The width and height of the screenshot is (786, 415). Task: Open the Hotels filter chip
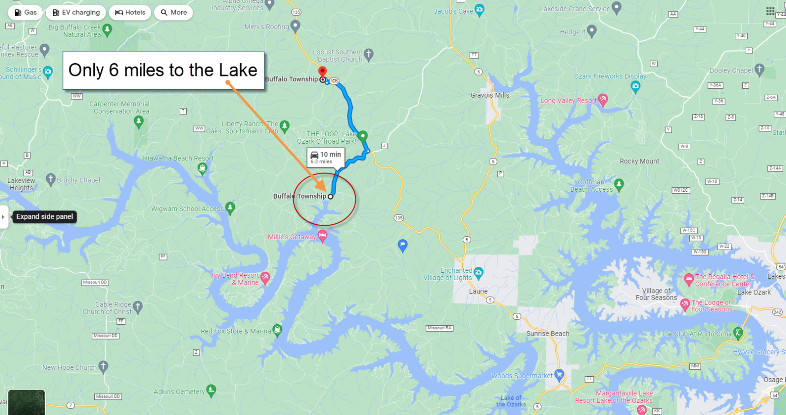point(130,13)
